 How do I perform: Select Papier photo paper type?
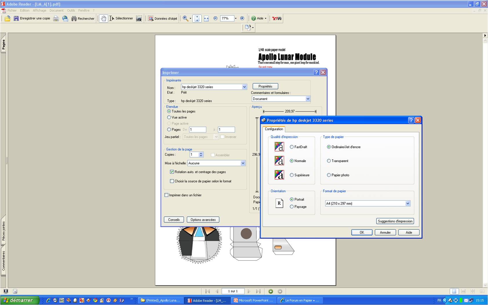click(x=329, y=175)
